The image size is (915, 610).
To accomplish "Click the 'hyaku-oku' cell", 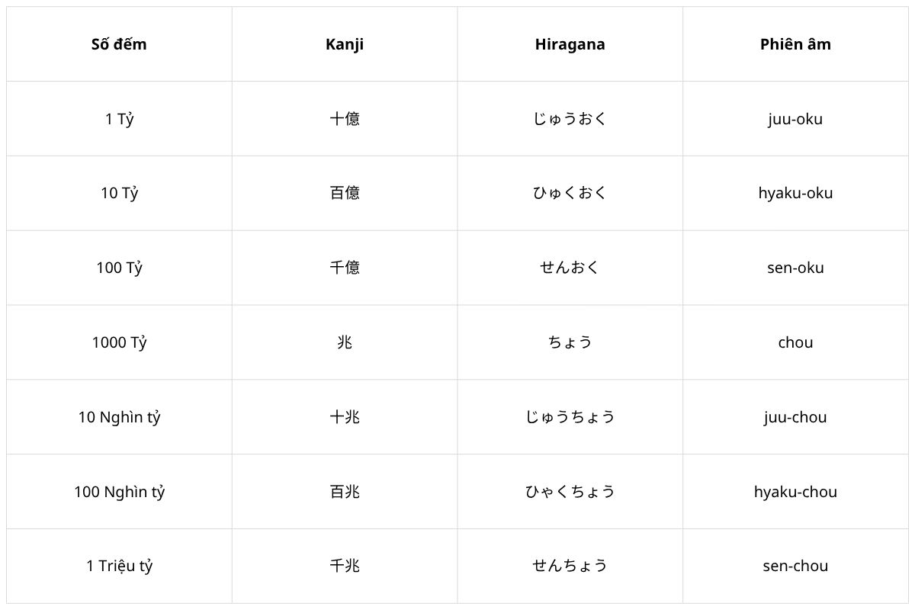I will point(795,194).
